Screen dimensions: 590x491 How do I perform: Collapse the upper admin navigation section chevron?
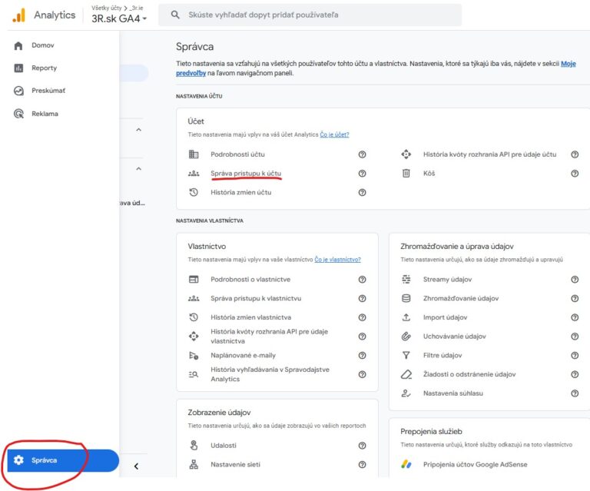(x=138, y=129)
